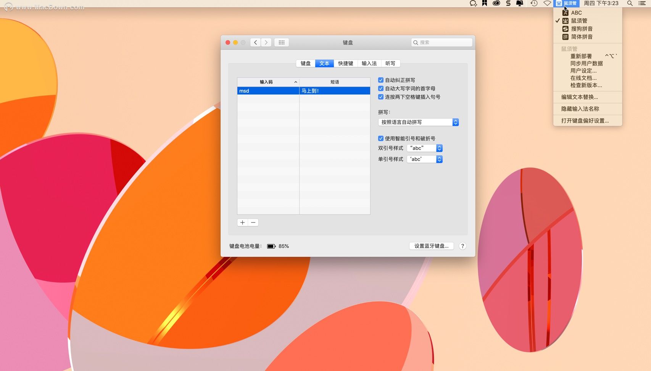Open the Time Machine menu bar icon
651x371 pixels.
534,3
